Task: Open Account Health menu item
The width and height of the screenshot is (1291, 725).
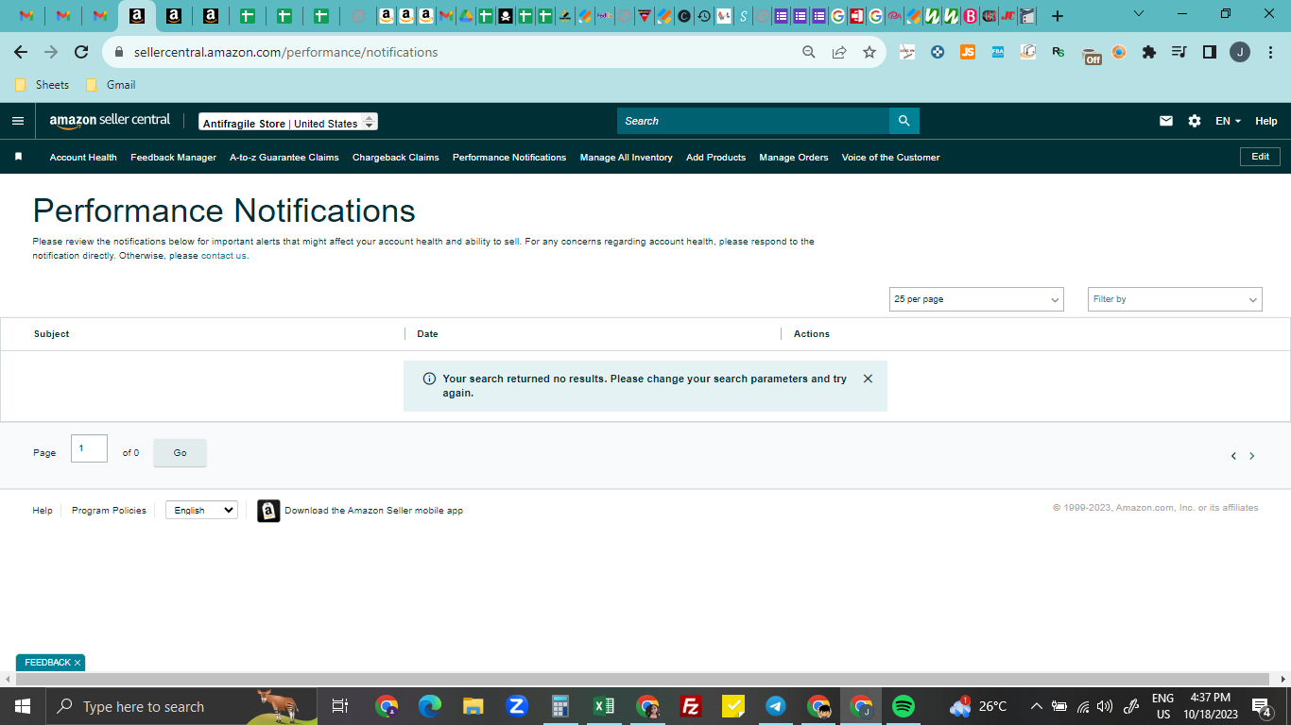Action: click(83, 158)
